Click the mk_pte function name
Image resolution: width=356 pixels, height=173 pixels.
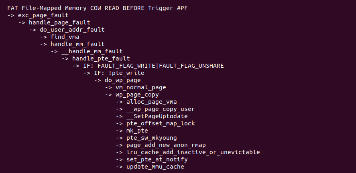point(137,131)
